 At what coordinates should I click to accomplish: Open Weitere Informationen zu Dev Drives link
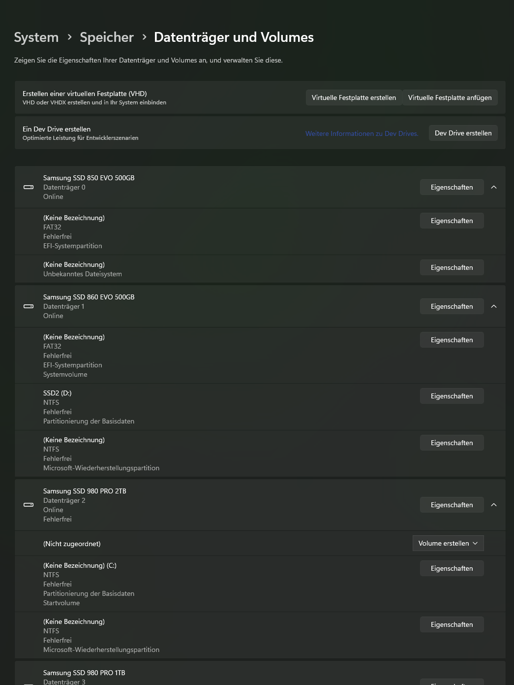(x=362, y=133)
